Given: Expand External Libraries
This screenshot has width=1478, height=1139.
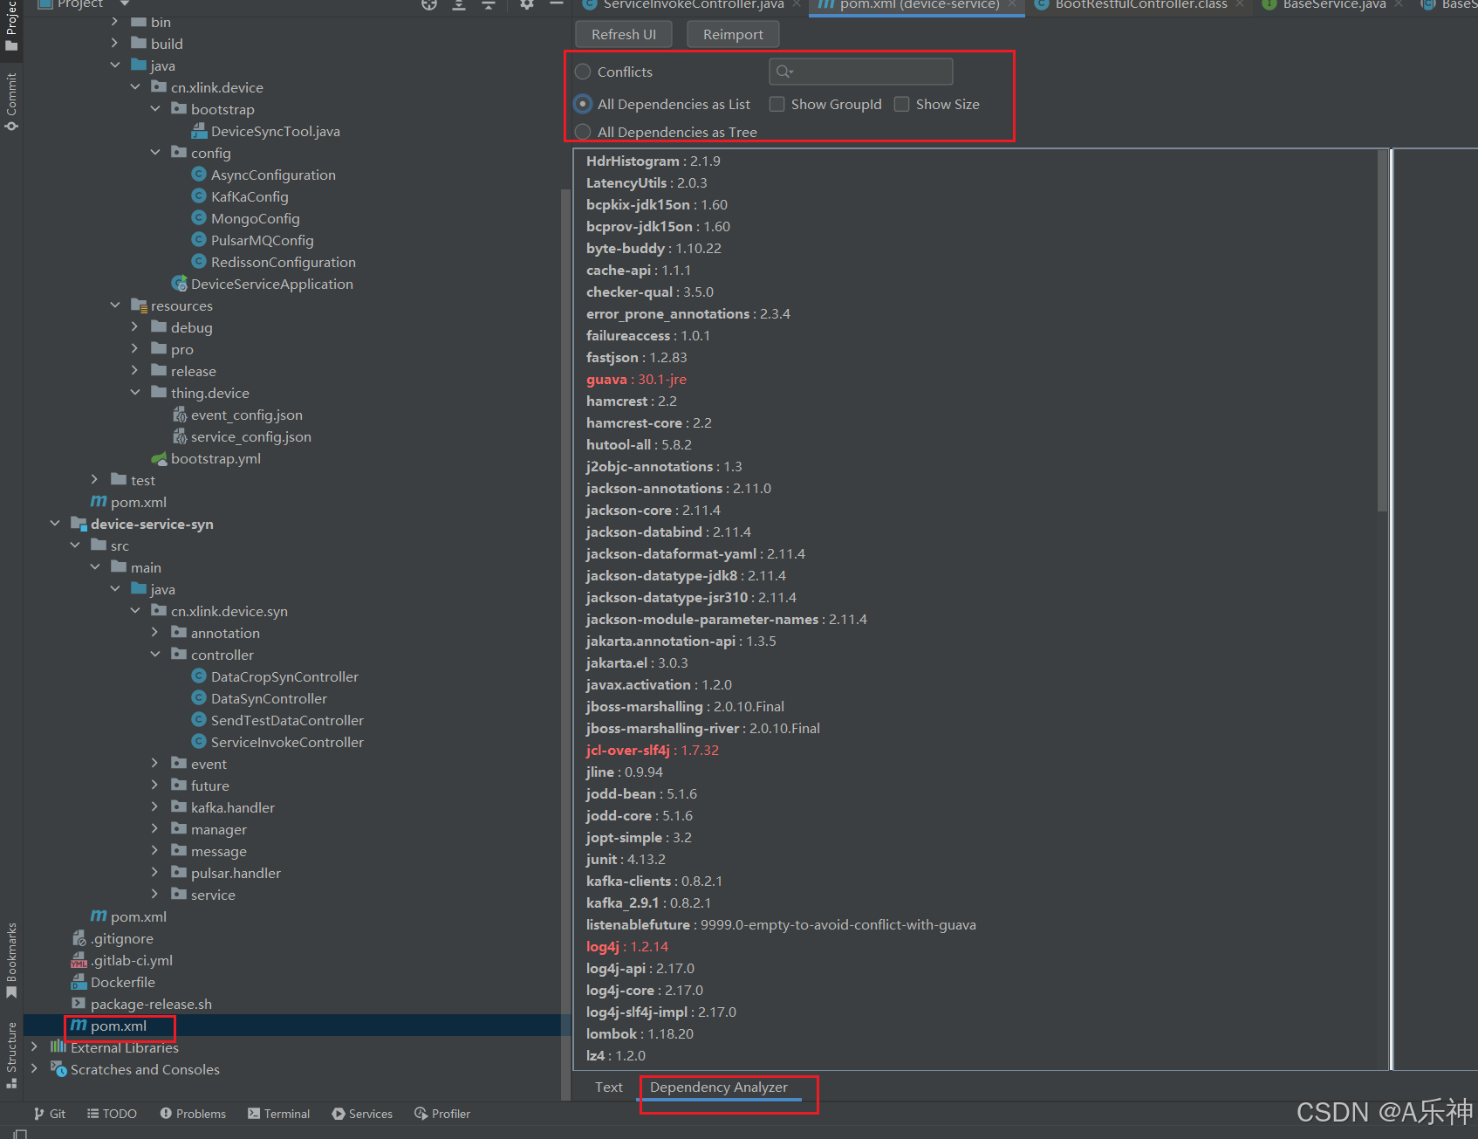Looking at the screenshot, I should pyautogui.click(x=33, y=1046).
